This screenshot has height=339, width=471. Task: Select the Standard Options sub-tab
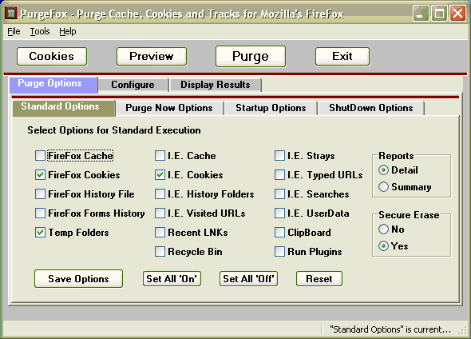pyautogui.click(x=64, y=108)
